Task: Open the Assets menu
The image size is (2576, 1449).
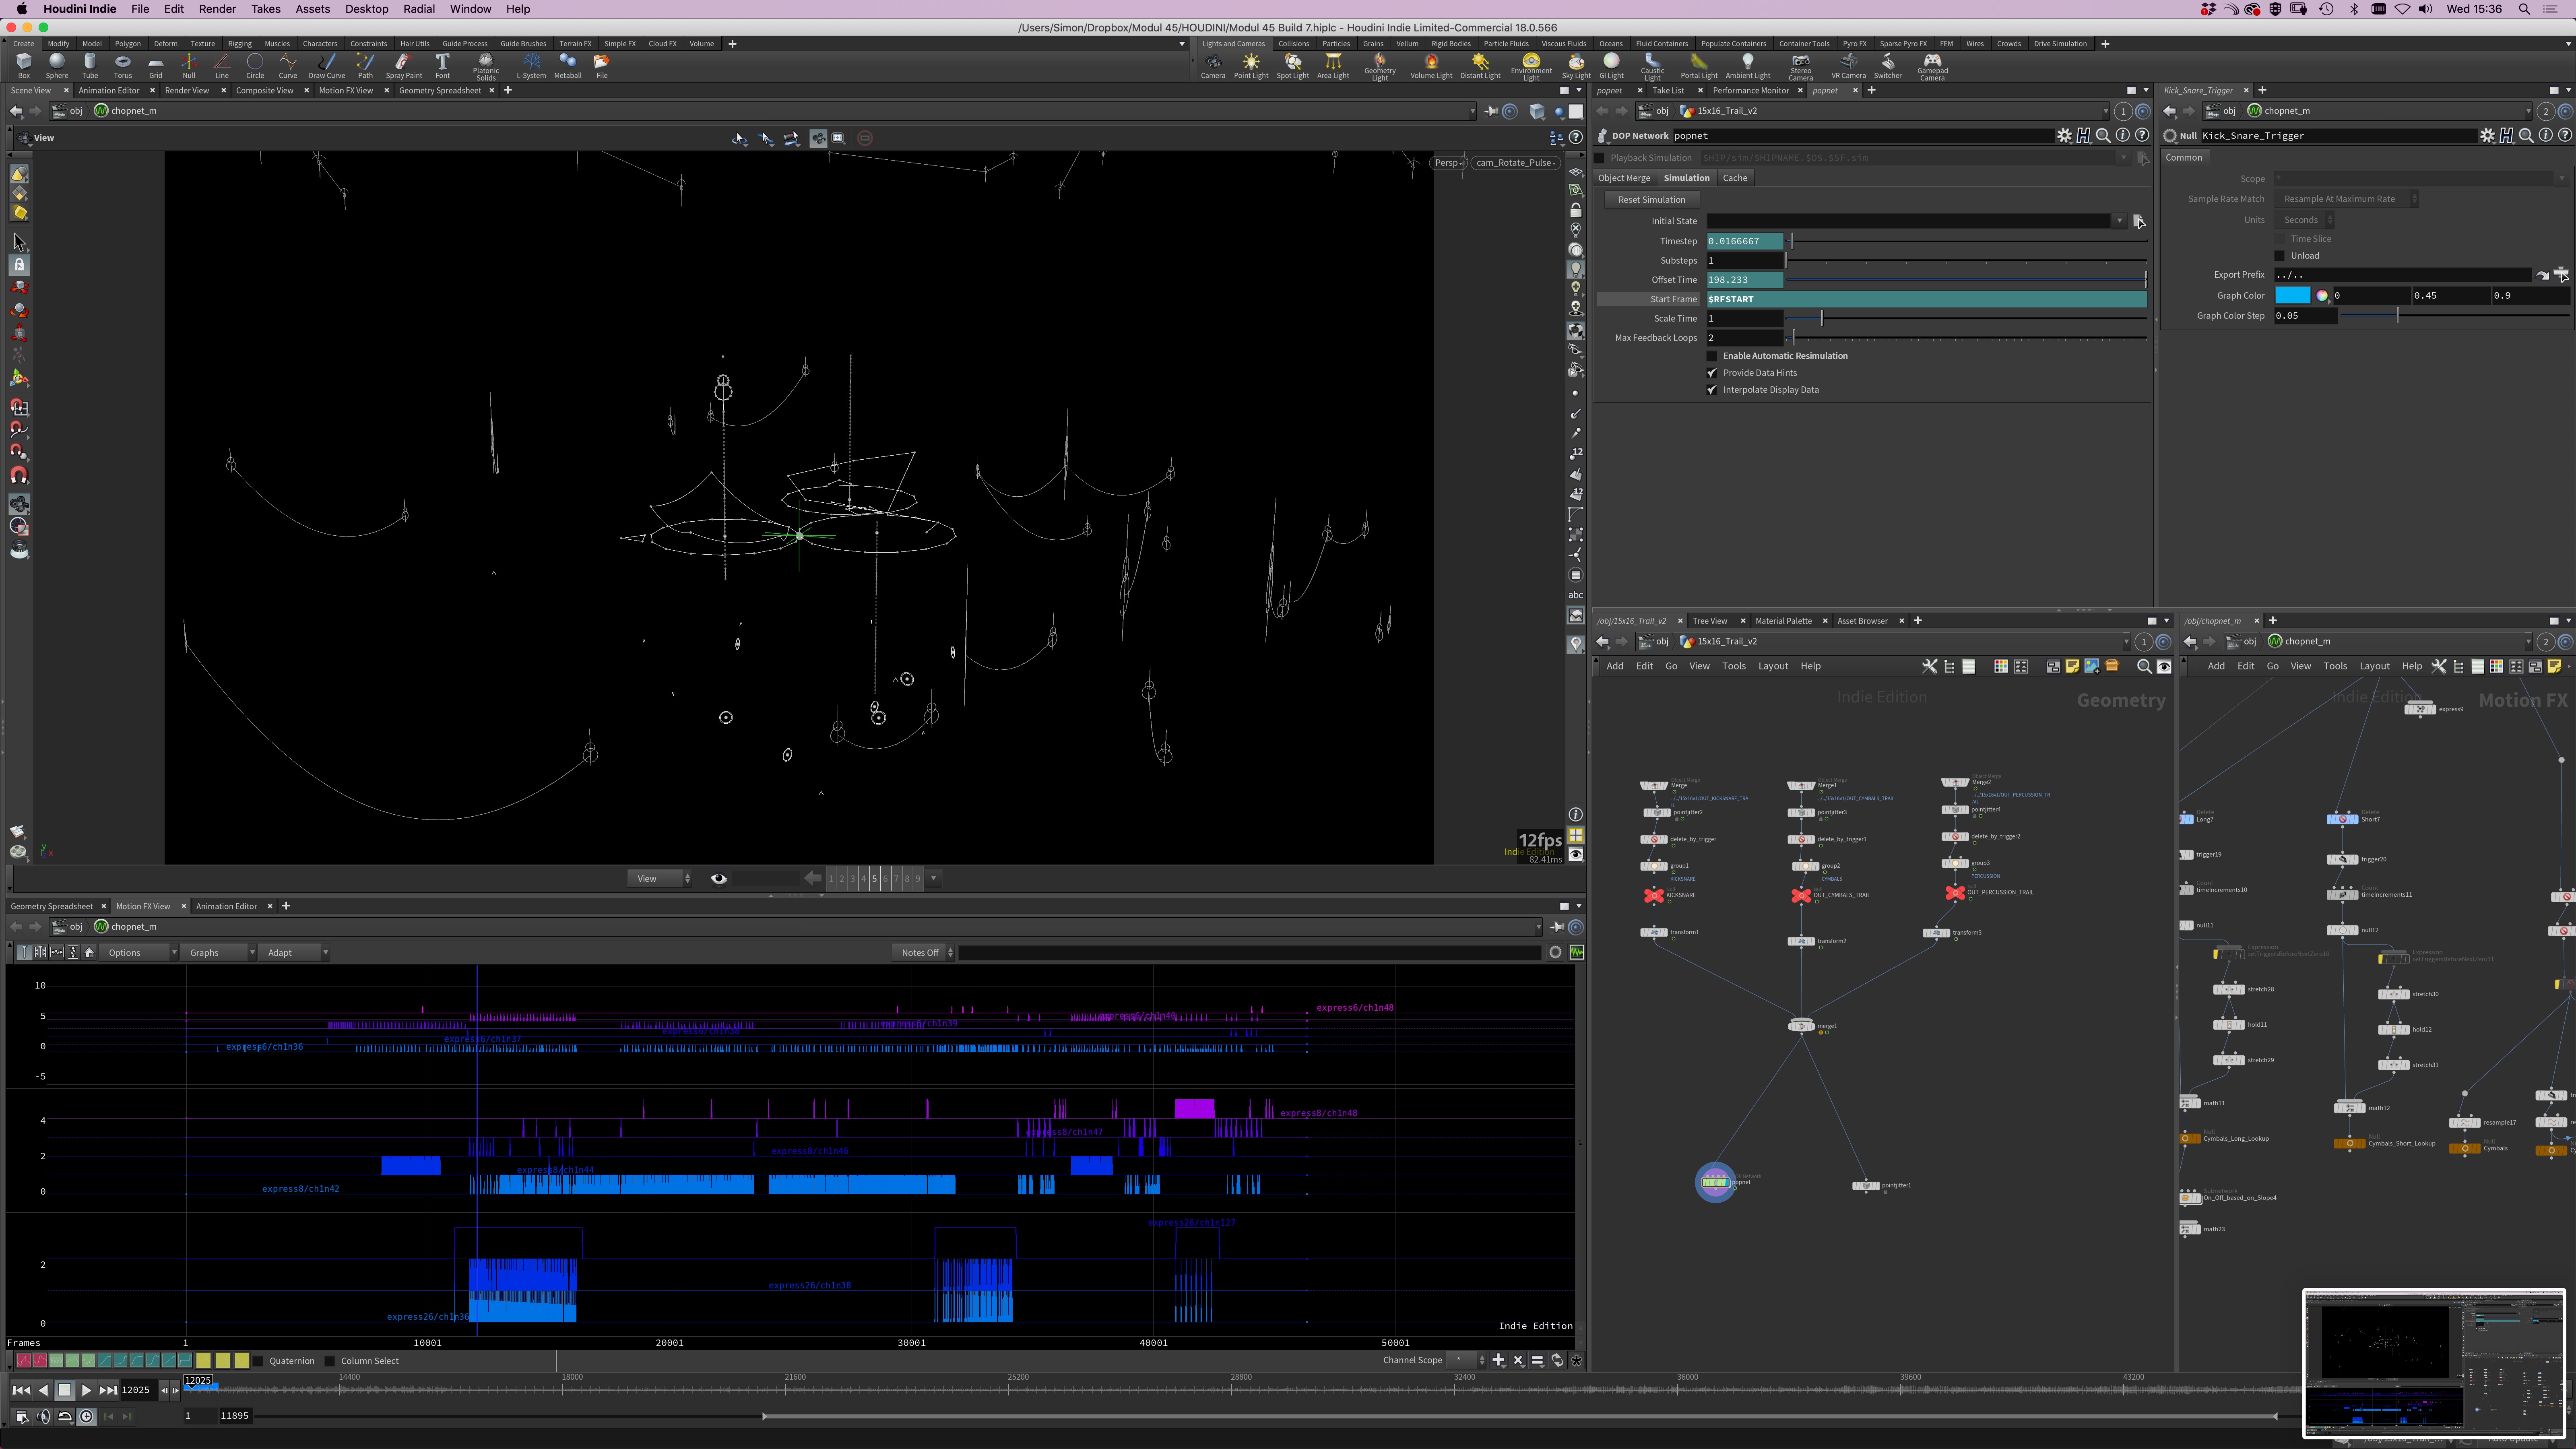Action: click(312, 9)
